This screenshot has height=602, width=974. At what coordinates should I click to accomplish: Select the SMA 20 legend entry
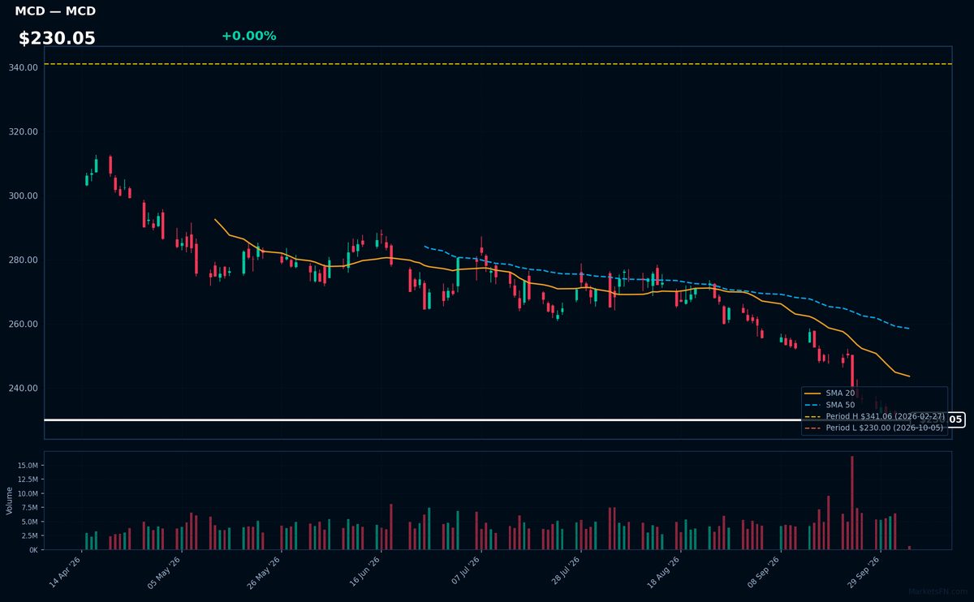[829, 393]
